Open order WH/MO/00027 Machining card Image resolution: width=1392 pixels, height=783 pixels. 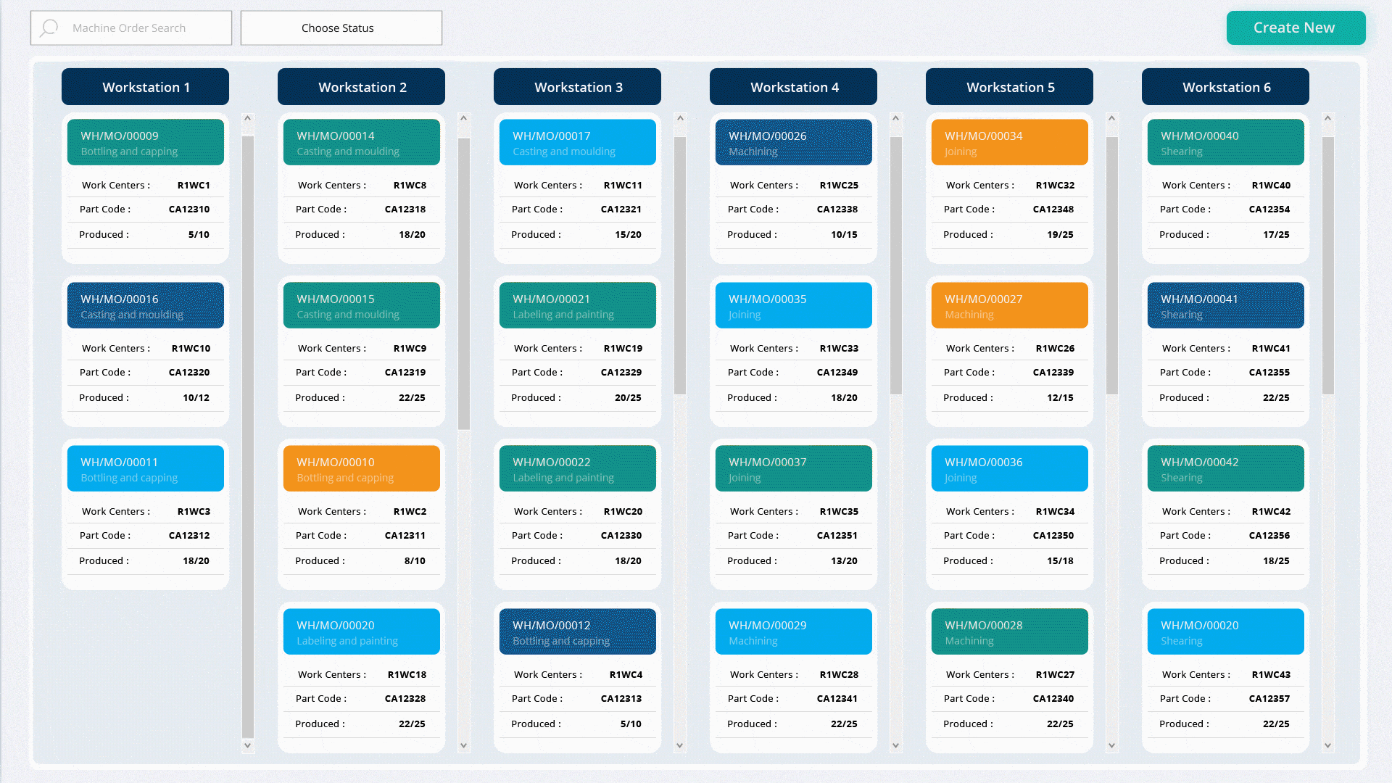[1009, 305]
